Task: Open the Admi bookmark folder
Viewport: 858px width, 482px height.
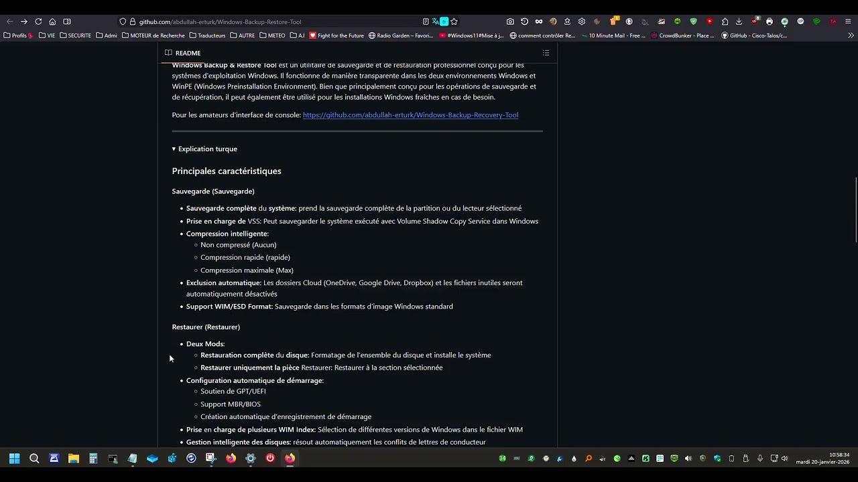Action: 107,35
